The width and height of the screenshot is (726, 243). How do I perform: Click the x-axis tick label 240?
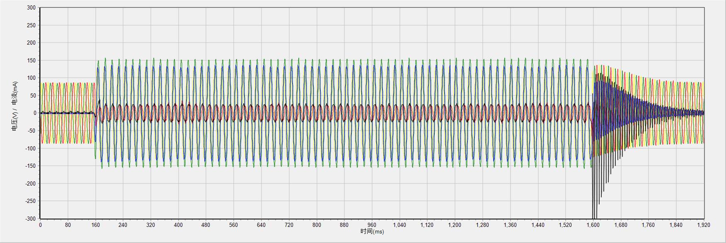(x=123, y=225)
